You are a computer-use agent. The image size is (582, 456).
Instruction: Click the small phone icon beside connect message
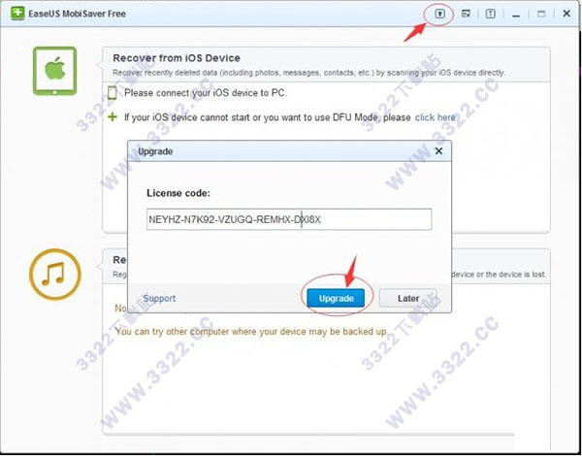[113, 93]
